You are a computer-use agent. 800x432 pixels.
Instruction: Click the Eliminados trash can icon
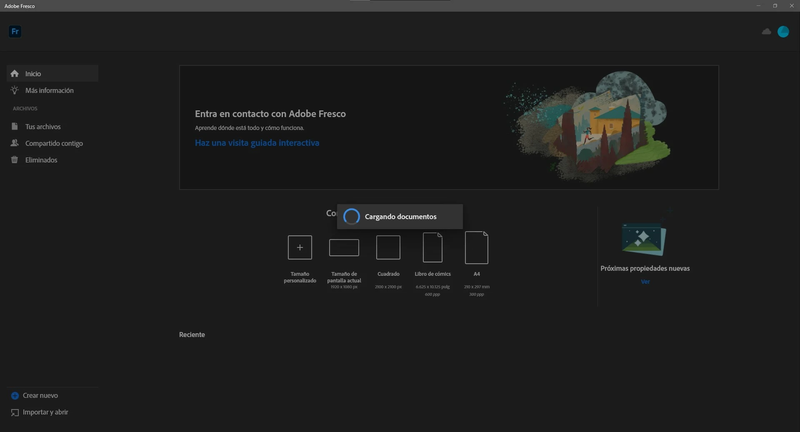15,160
